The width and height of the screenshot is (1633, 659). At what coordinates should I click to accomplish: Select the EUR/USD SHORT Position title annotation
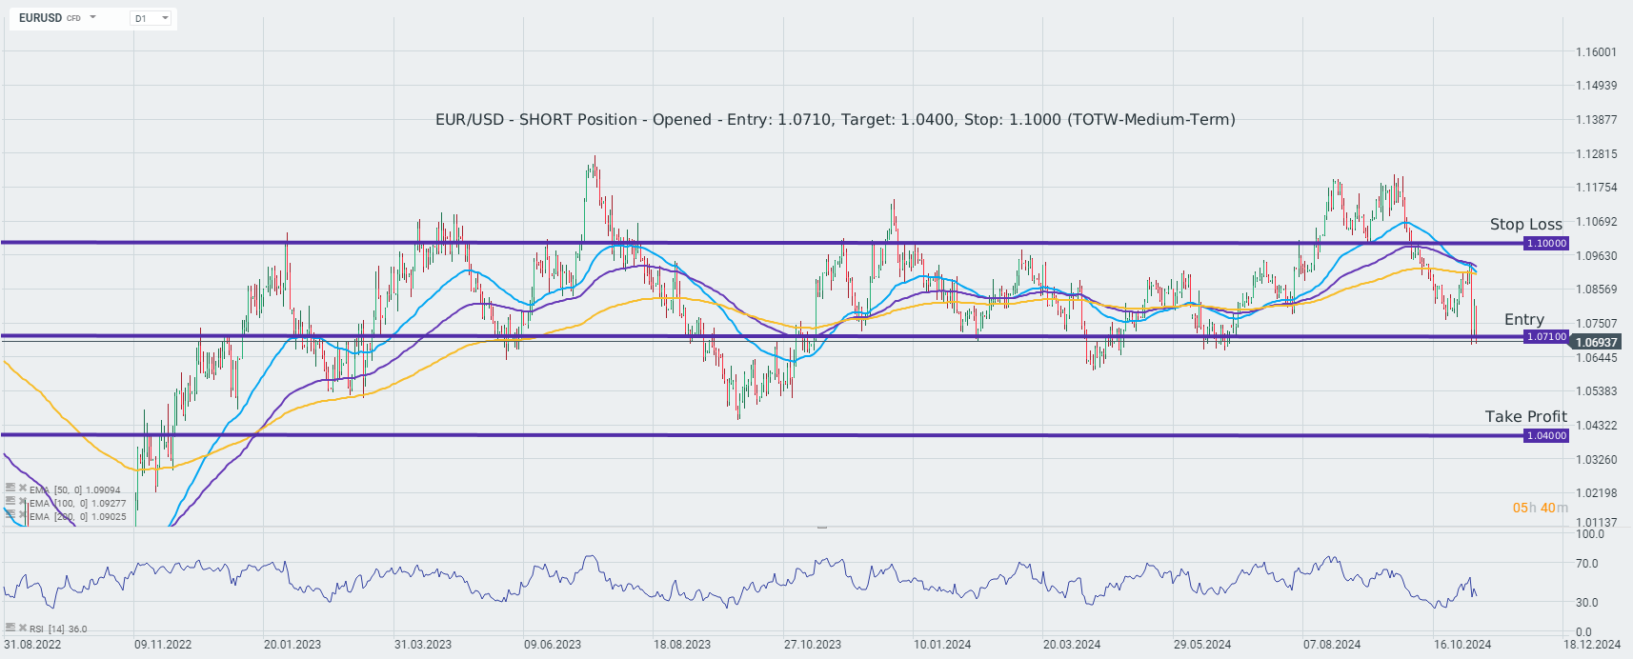(x=835, y=119)
